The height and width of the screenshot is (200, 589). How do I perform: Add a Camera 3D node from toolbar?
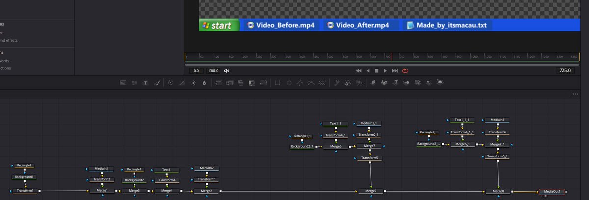pyautogui.click(x=418, y=83)
